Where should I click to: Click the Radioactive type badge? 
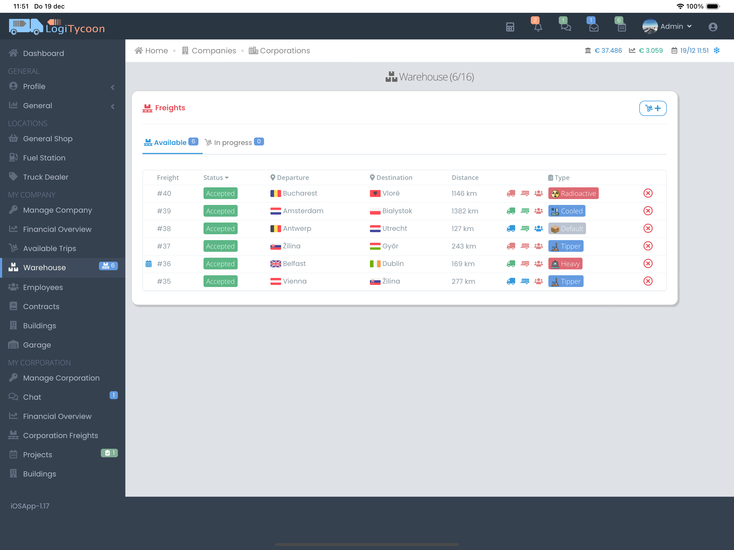coord(573,193)
